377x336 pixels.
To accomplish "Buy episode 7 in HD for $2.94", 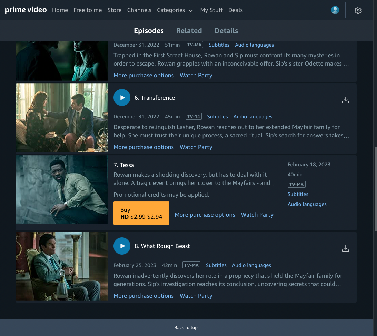I will 141,213.
